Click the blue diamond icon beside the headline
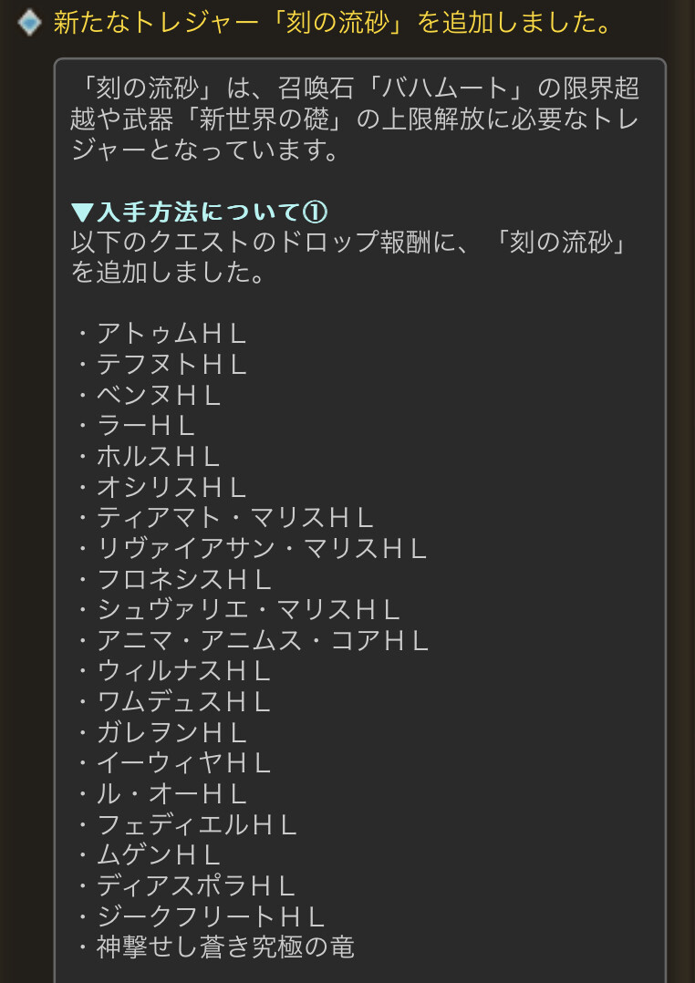 [x=29, y=23]
